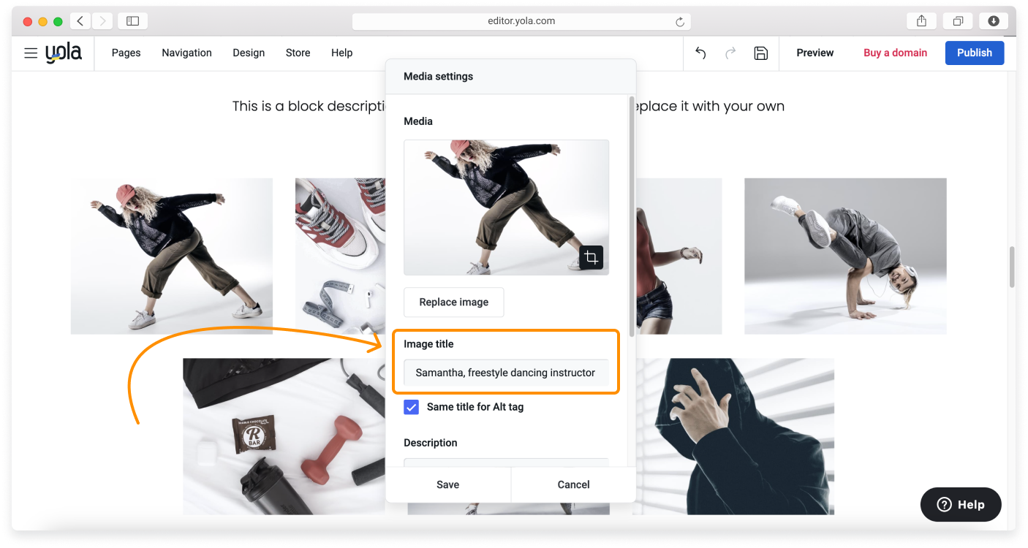Image resolution: width=1028 pixels, height=548 pixels.
Task: Click the Image title text field
Action: coord(505,373)
